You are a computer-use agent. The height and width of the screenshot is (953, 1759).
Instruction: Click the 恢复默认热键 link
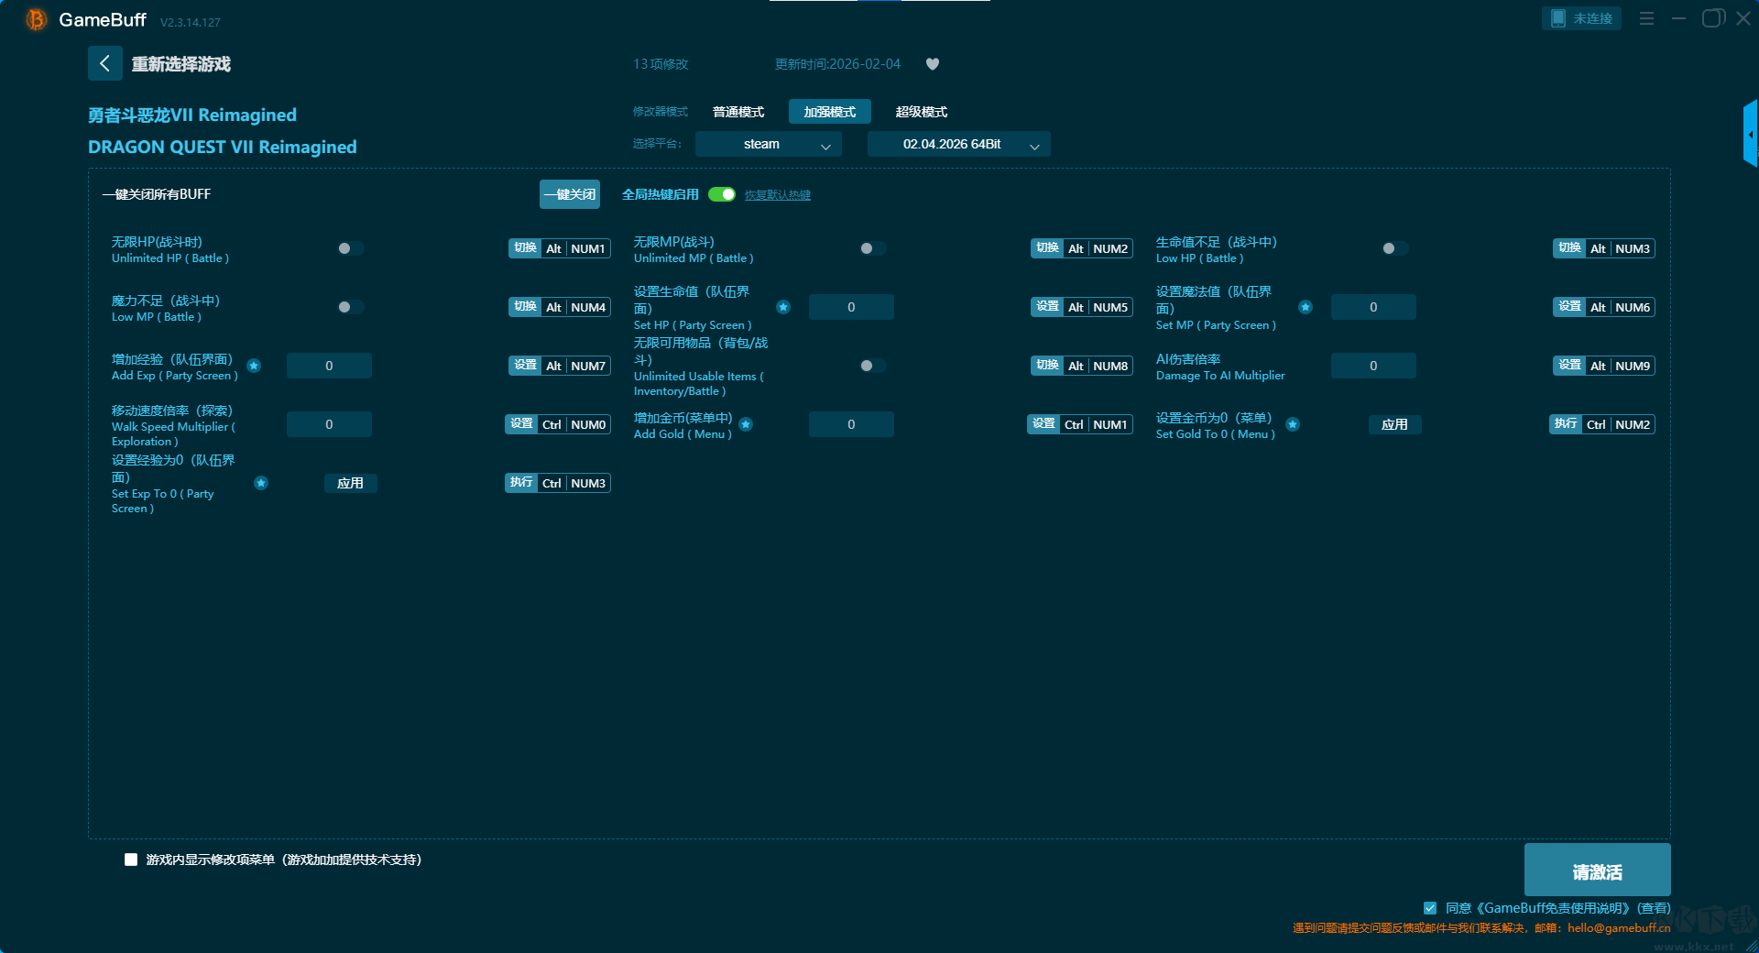pyautogui.click(x=777, y=195)
